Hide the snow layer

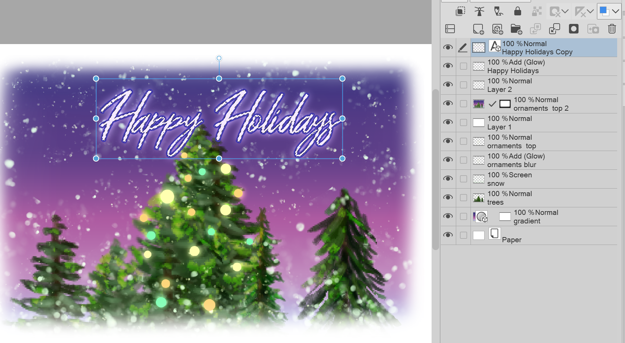[x=448, y=179]
